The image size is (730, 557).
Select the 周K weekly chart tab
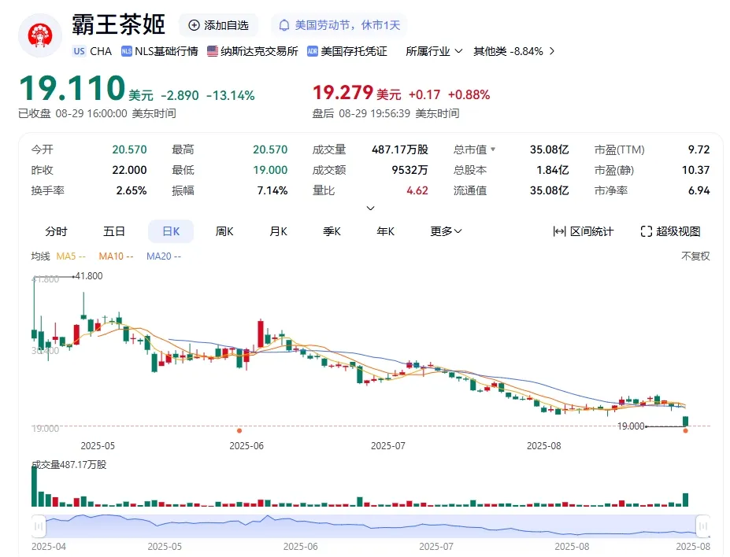(224, 231)
